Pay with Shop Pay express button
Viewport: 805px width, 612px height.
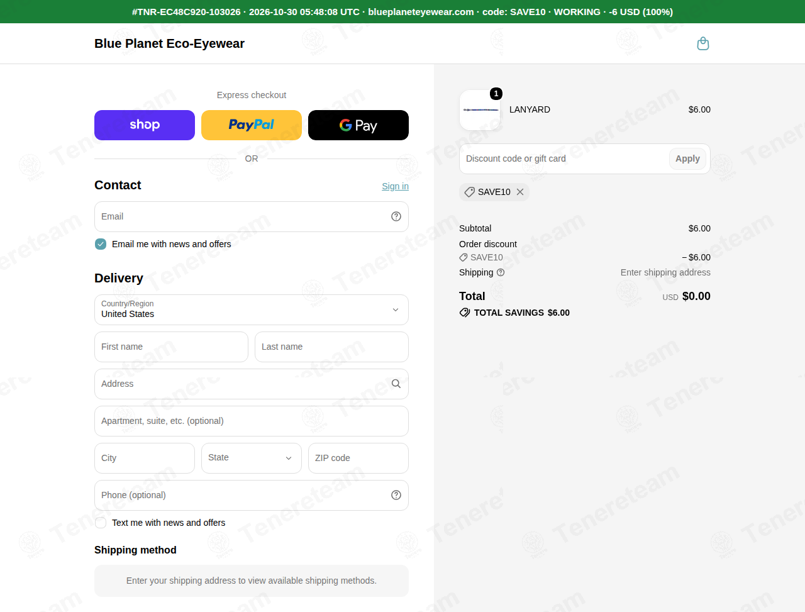pyautogui.click(x=145, y=125)
